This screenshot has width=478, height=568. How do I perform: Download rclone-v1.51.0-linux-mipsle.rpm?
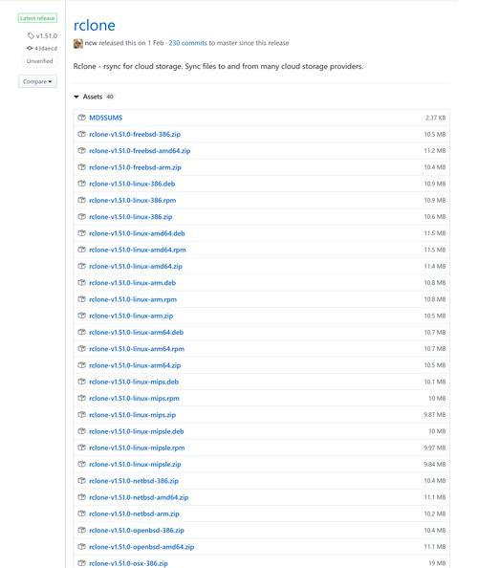[x=137, y=448]
